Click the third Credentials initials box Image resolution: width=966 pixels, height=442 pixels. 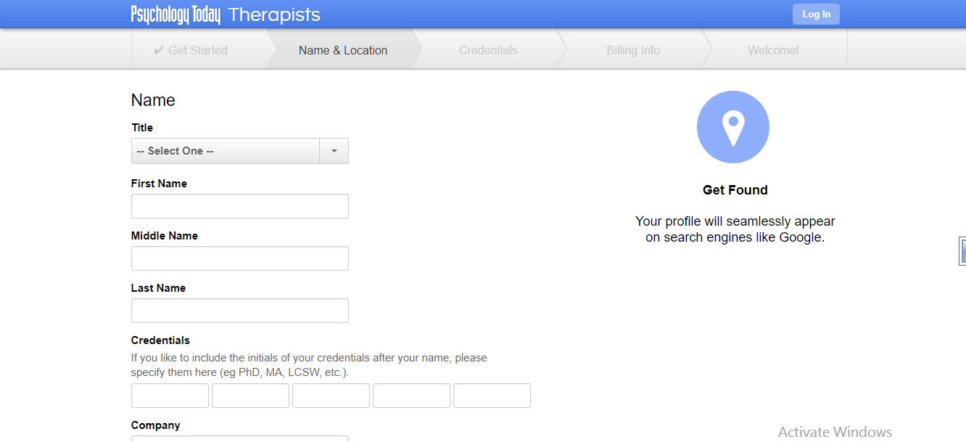[331, 396]
